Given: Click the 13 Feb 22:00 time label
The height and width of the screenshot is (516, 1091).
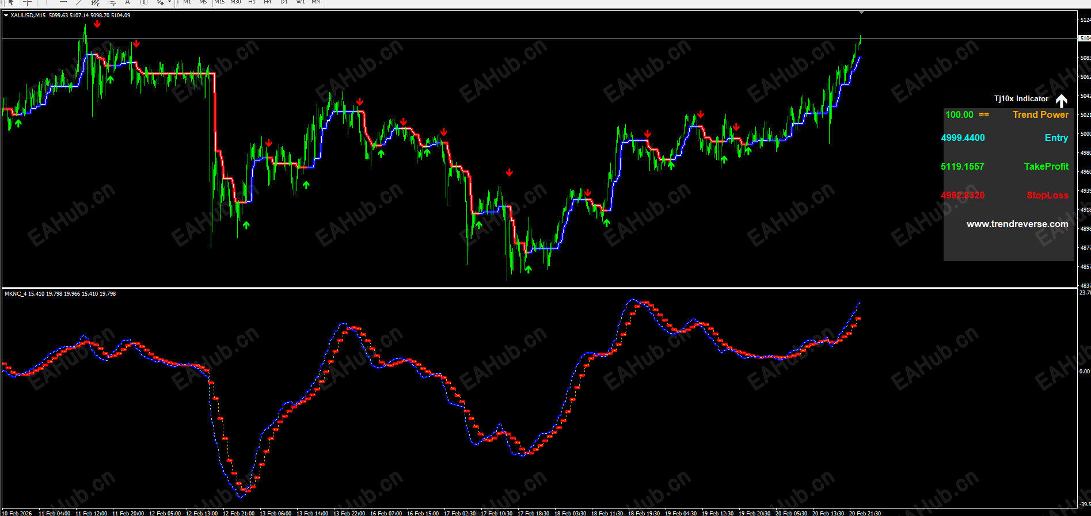Looking at the screenshot, I should click(x=349, y=513).
